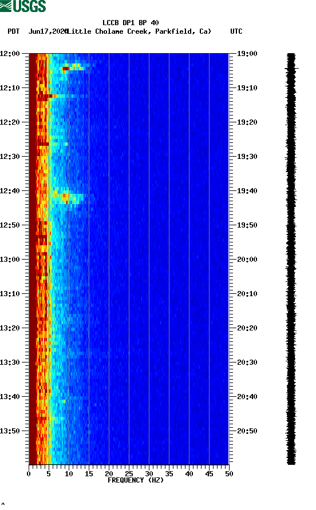Viewport: 316px width, 510px height.
Task: Click the 15 Hz axis tick label
Action: coord(89,474)
